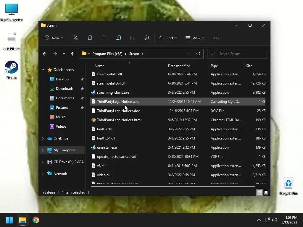Expand the OneDrive tree node

pyautogui.click(x=43, y=138)
